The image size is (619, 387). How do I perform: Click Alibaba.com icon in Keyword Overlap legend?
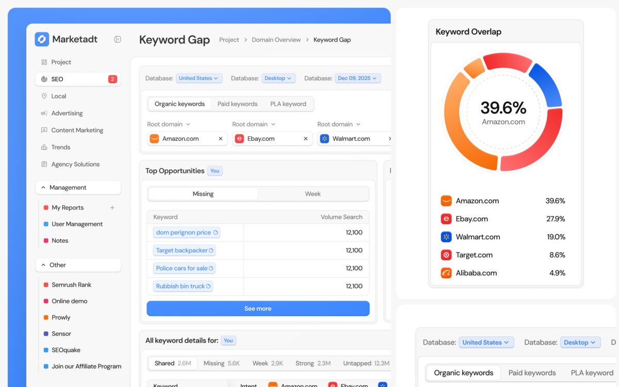[x=446, y=273]
